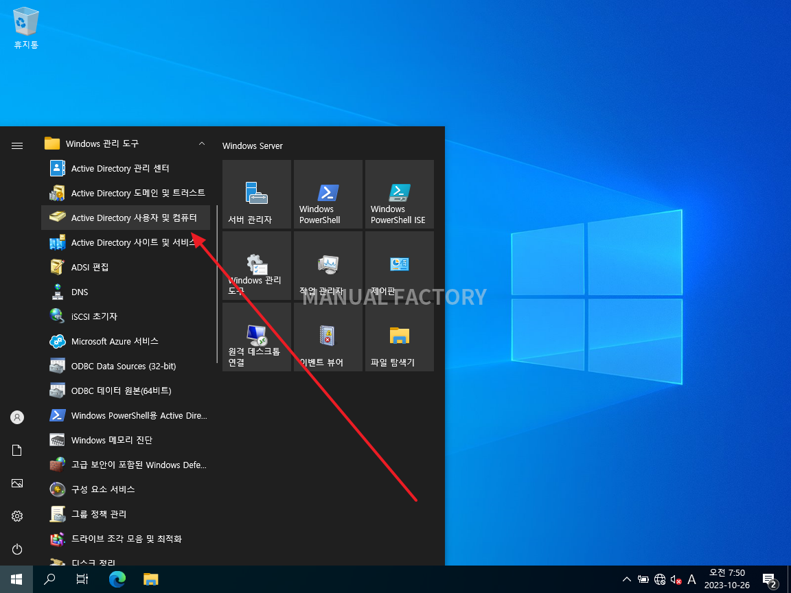Open Microsoft Azure 서비스

pos(126,341)
